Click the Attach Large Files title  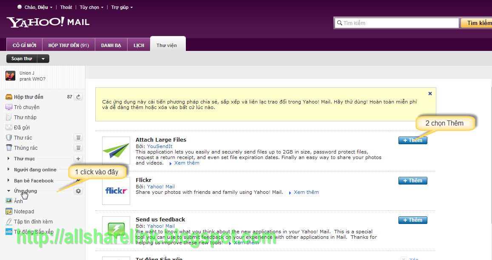161,140
